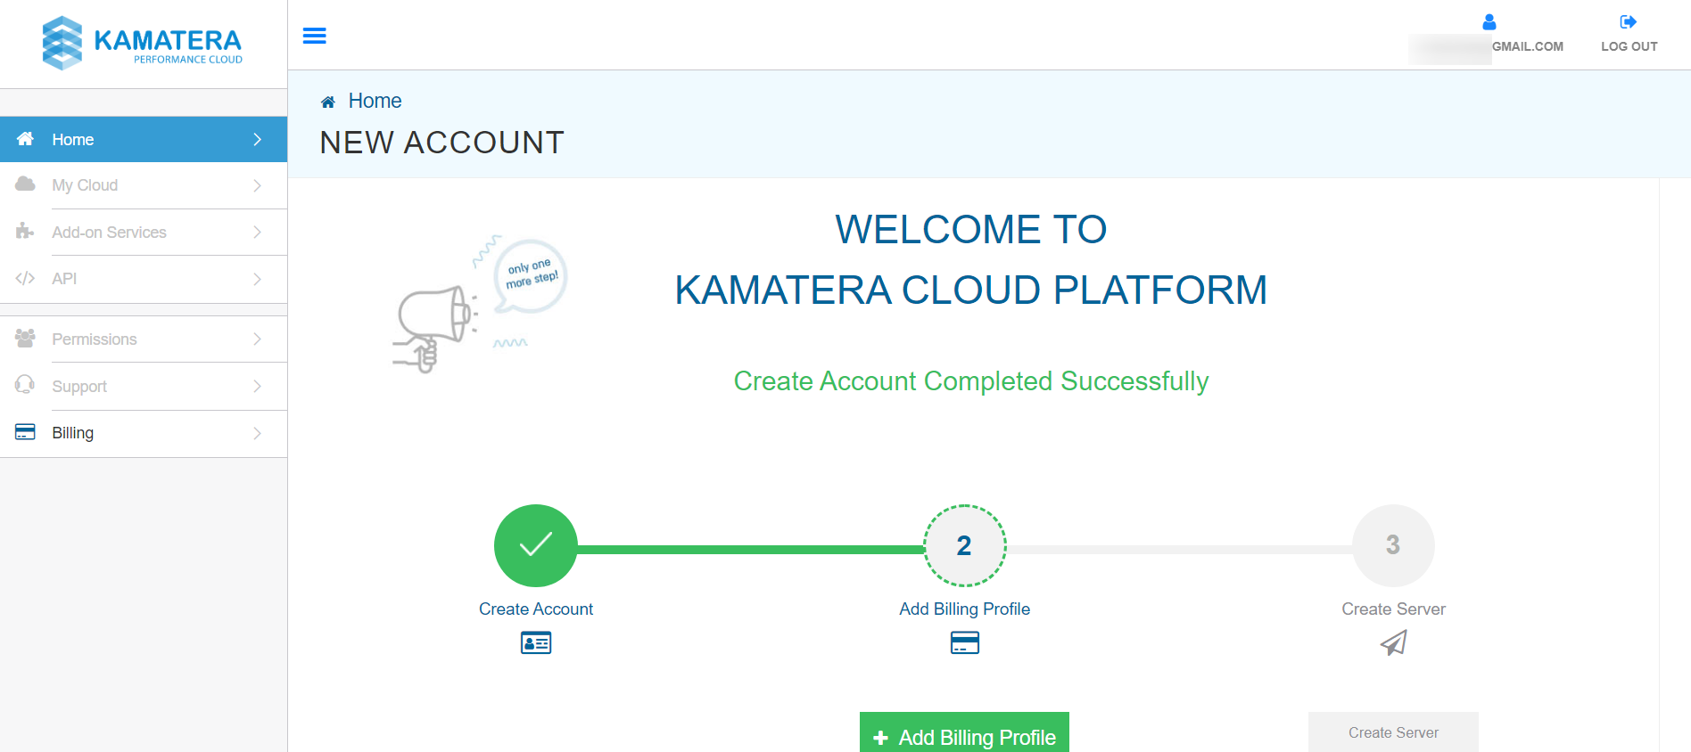The width and height of the screenshot is (1691, 752).
Task: Click the user account icon
Action: [x=1489, y=22]
